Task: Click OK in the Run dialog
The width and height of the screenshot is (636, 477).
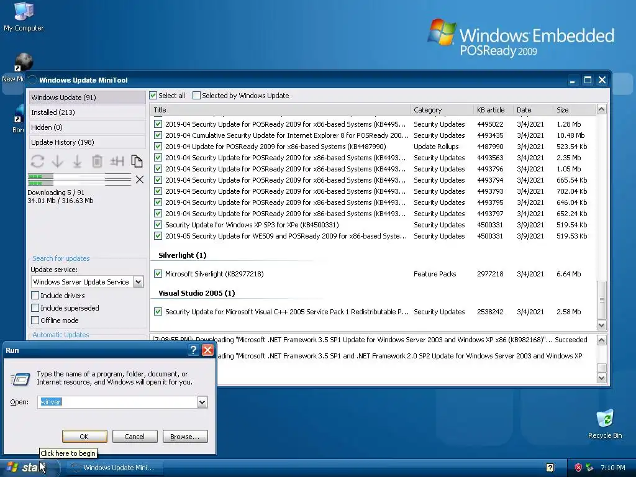Action: 84,437
